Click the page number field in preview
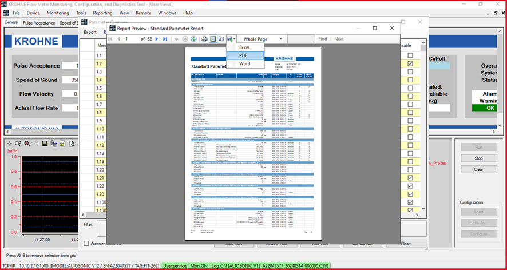The height and width of the screenshot is (270, 507). [x=131, y=39]
